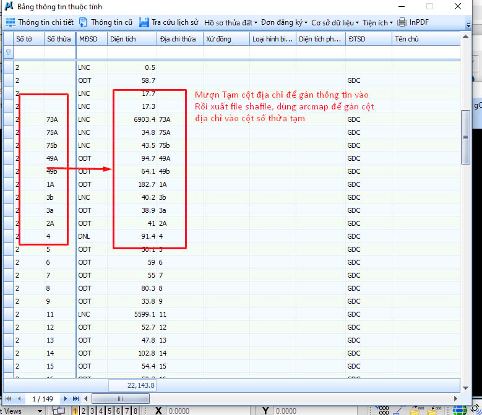The height and width of the screenshot is (415, 482).
Task: Click the horizontal scrollbar thumb
Action: [120, 399]
